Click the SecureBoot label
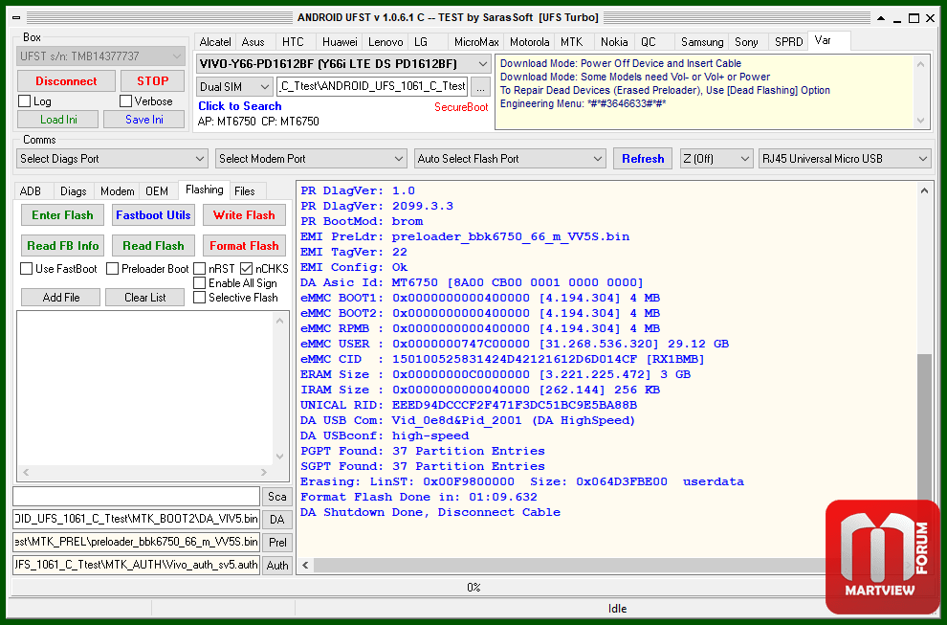This screenshot has height=625, width=947. 461,107
